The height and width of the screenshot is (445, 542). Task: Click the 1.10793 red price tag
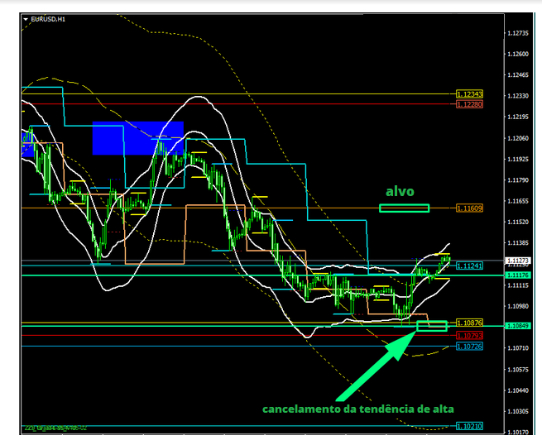coord(469,335)
